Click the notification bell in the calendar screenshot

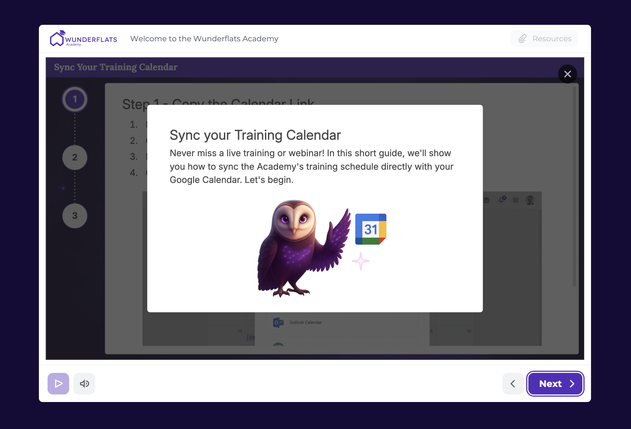[501, 200]
